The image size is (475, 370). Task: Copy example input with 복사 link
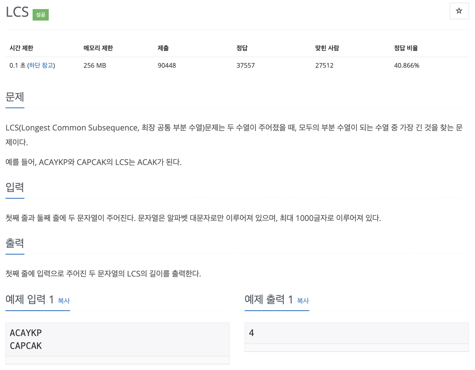pos(64,301)
